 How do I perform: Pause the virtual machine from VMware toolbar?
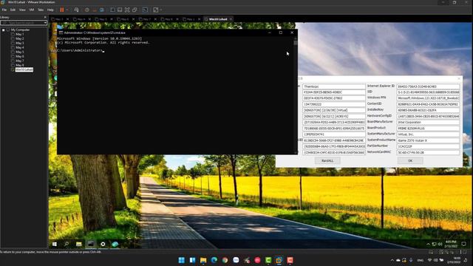[62, 10]
